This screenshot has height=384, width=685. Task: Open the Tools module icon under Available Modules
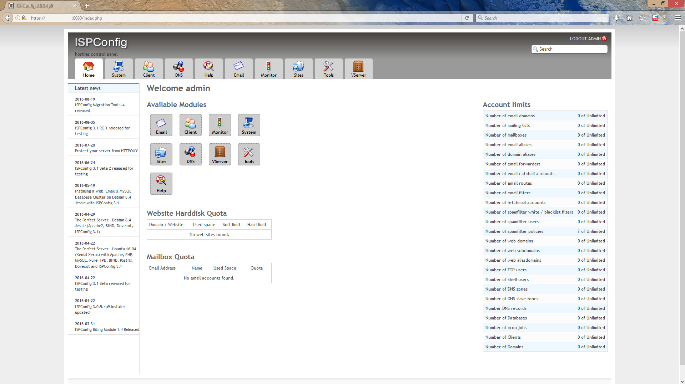click(x=249, y=154)
